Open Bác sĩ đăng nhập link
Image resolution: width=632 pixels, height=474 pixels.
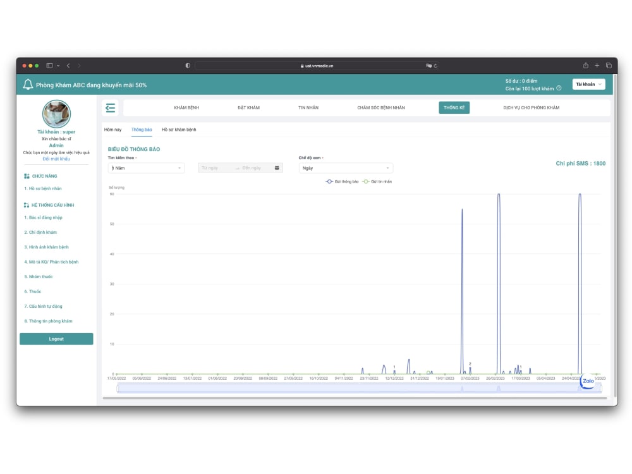43,217
